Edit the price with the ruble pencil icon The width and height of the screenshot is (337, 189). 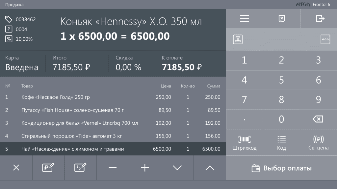pos(48,168)
